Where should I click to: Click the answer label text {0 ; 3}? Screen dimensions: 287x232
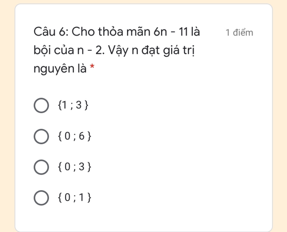[x=74, y=167]
